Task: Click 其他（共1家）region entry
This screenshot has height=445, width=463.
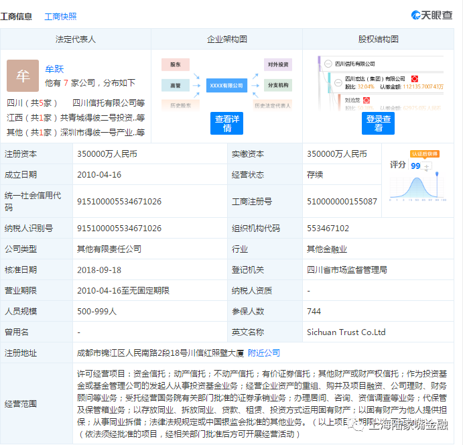Action: 32,133
